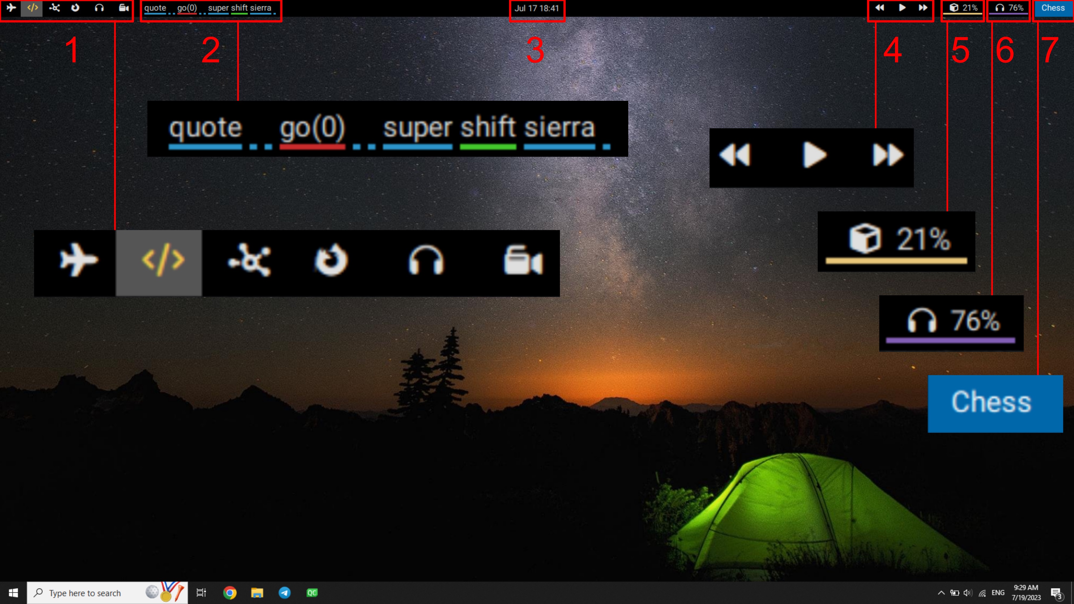Open Google Chrome from the taskbar
This screenshot has width=1074, height=604.
pyautogui.click(x=230, y=593)
